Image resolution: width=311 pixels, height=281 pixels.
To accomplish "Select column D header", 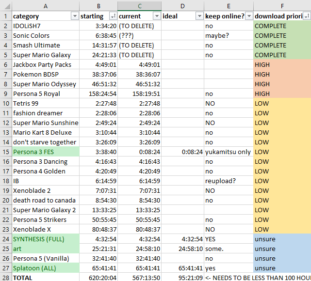I will [183, 6].
